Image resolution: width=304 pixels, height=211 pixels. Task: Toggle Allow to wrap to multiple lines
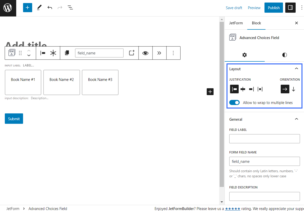coord(234,103)
